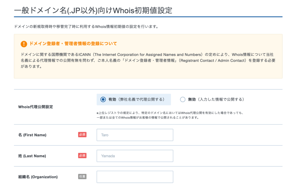Click the intro sentence below the page title
Viewport: 304px width, 186px height.
[x=86, y=26]
